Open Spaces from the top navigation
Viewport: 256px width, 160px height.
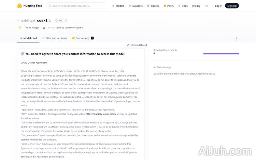[153, 6]
